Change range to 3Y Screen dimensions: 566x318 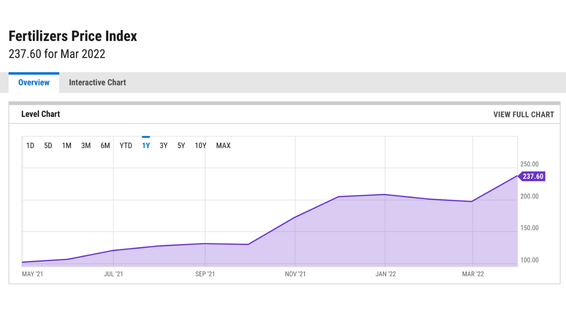[x=164, y=146]
